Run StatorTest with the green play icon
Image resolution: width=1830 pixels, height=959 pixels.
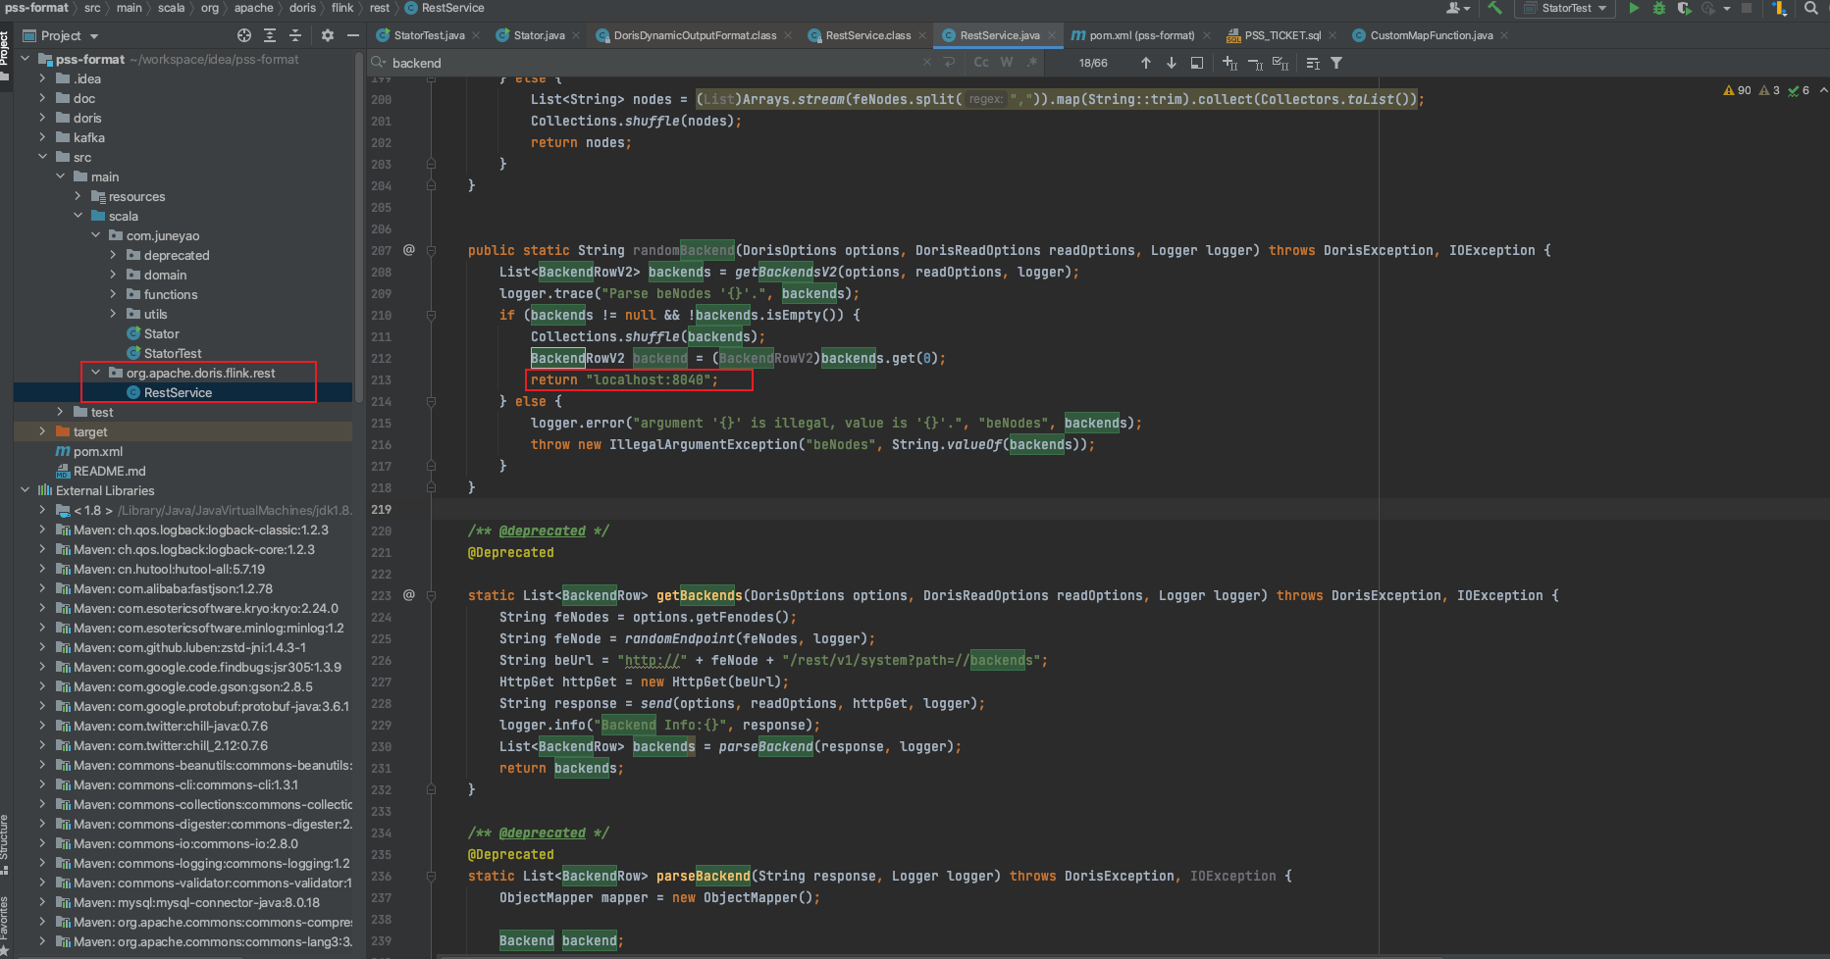click(x=1634, y=8)
